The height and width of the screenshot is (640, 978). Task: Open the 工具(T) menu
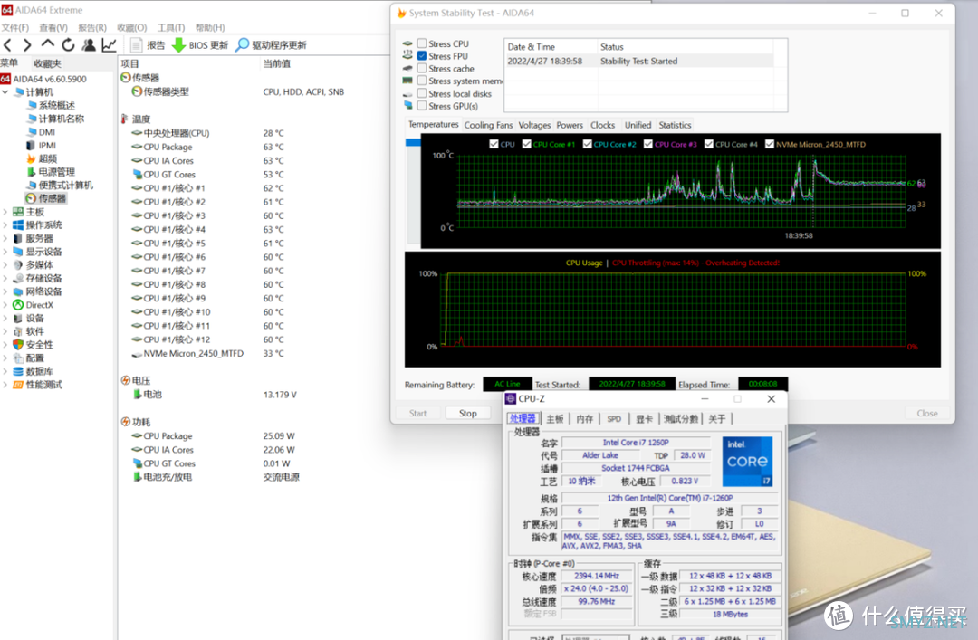[171, 27]
